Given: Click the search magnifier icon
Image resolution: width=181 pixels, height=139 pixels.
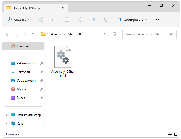Looking at the screenshot, I should [171, 34].
